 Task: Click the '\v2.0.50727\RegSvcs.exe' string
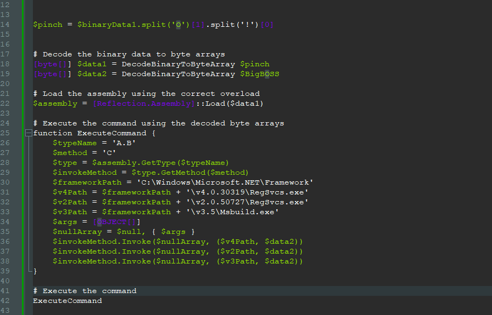(247, 202)
